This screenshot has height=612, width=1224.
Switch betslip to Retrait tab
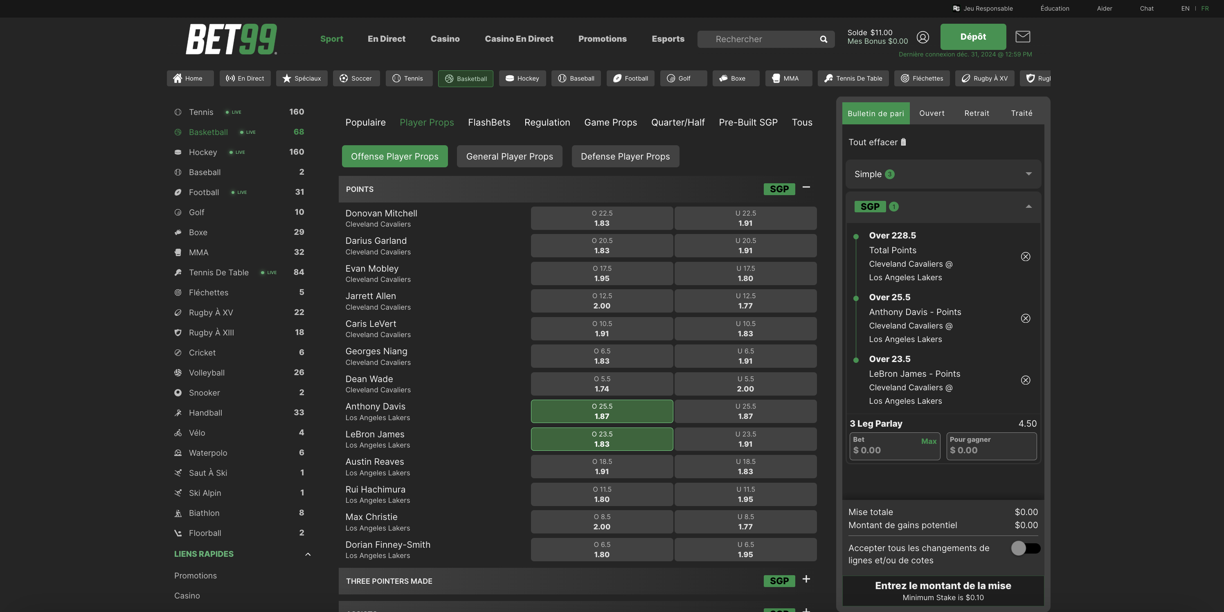(x=977, y=113)
